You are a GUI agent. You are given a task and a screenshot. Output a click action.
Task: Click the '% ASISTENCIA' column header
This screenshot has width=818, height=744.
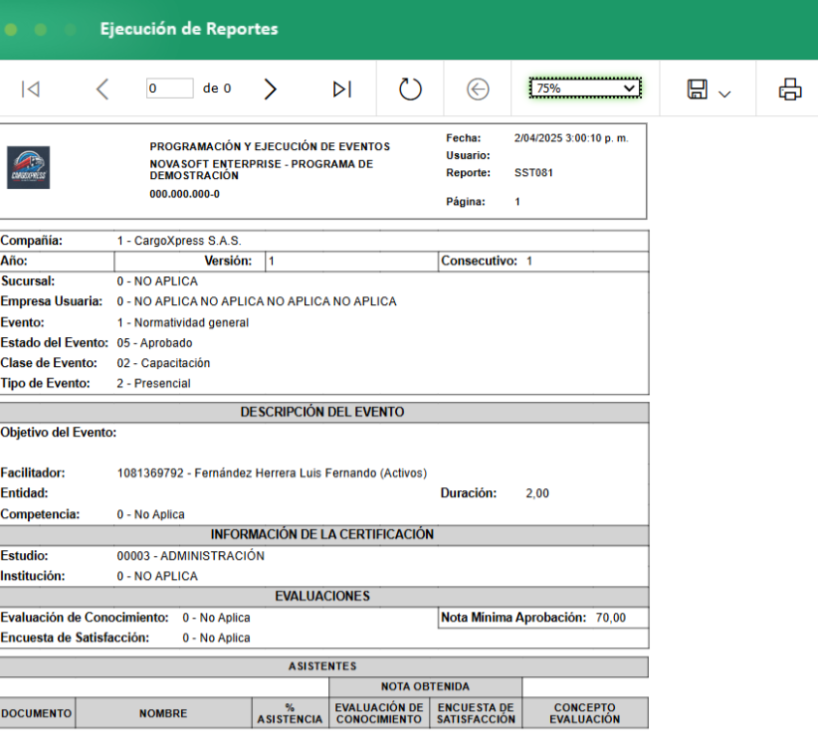290,713
